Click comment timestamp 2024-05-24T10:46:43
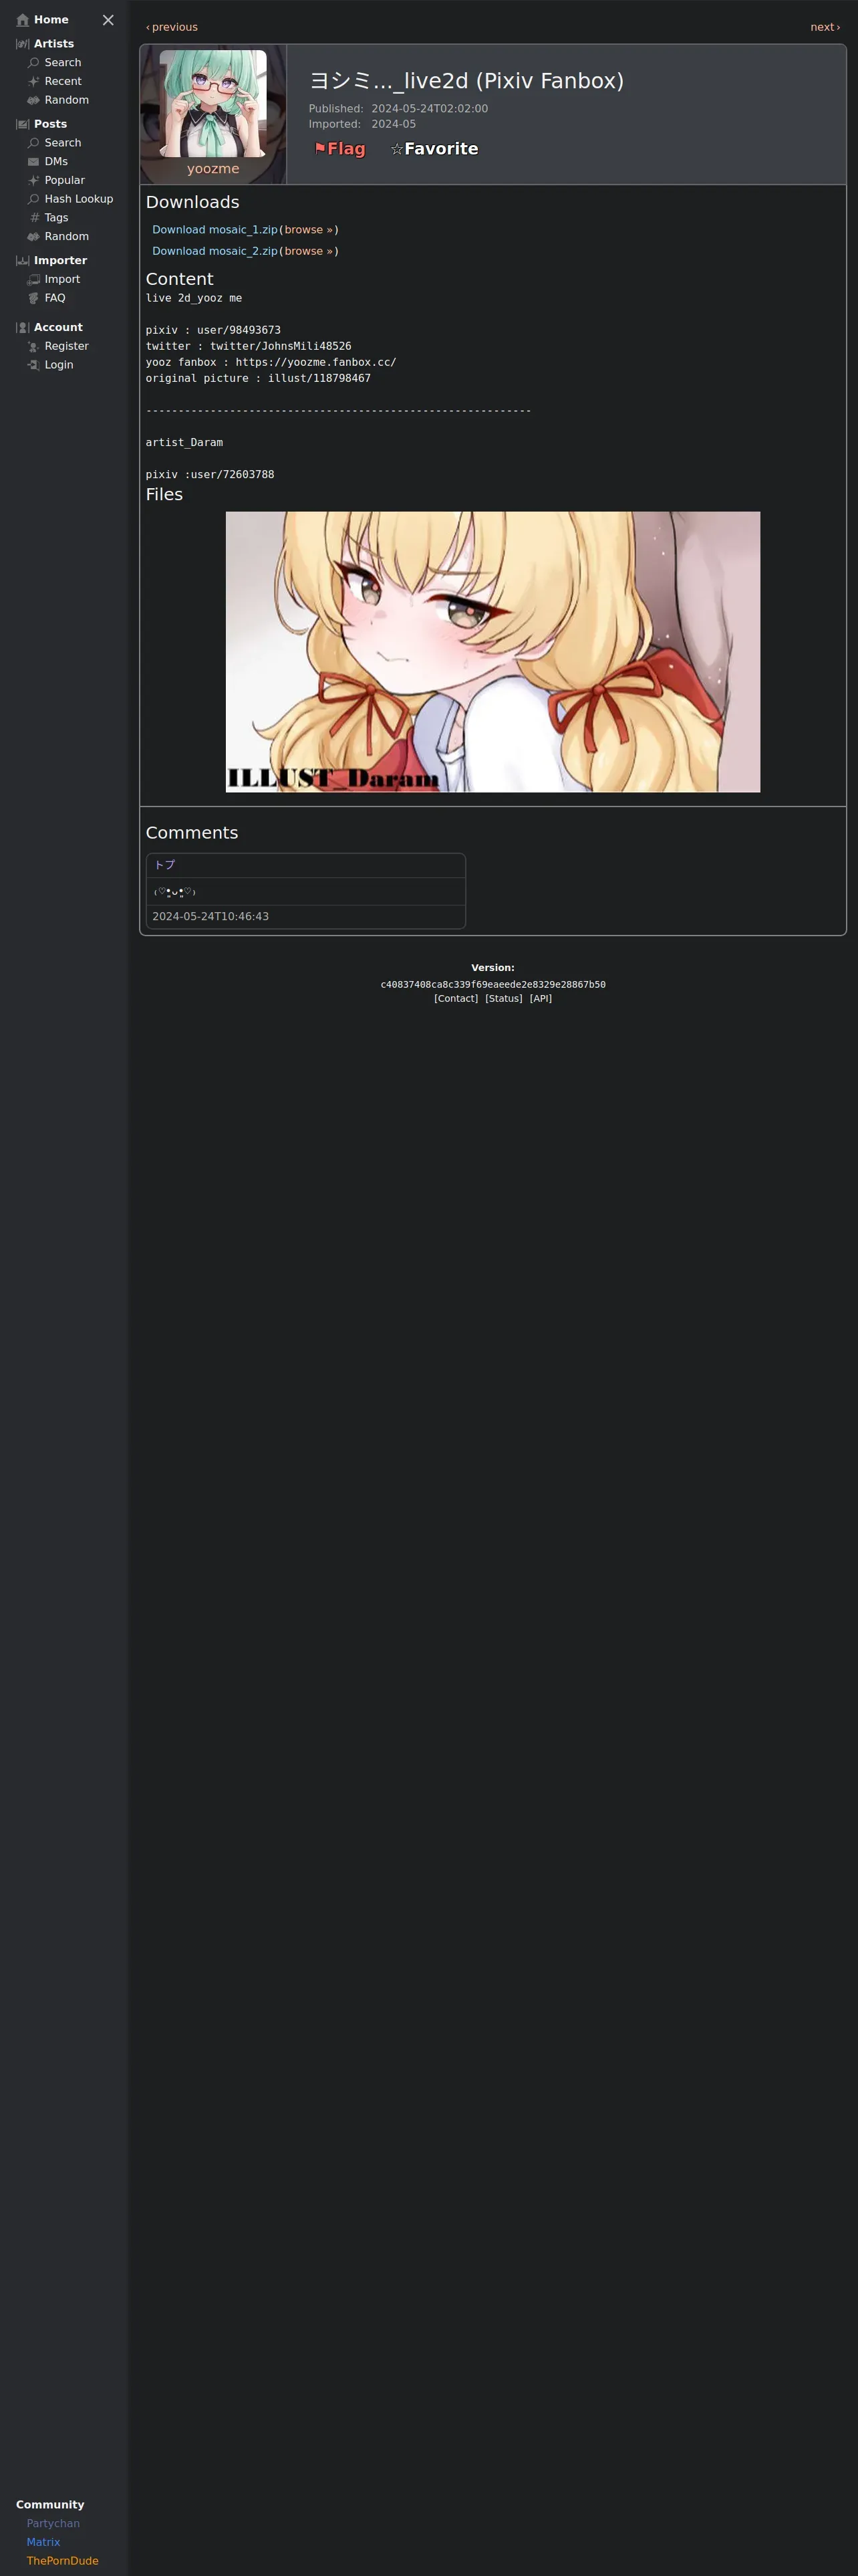 click(210, 917)
